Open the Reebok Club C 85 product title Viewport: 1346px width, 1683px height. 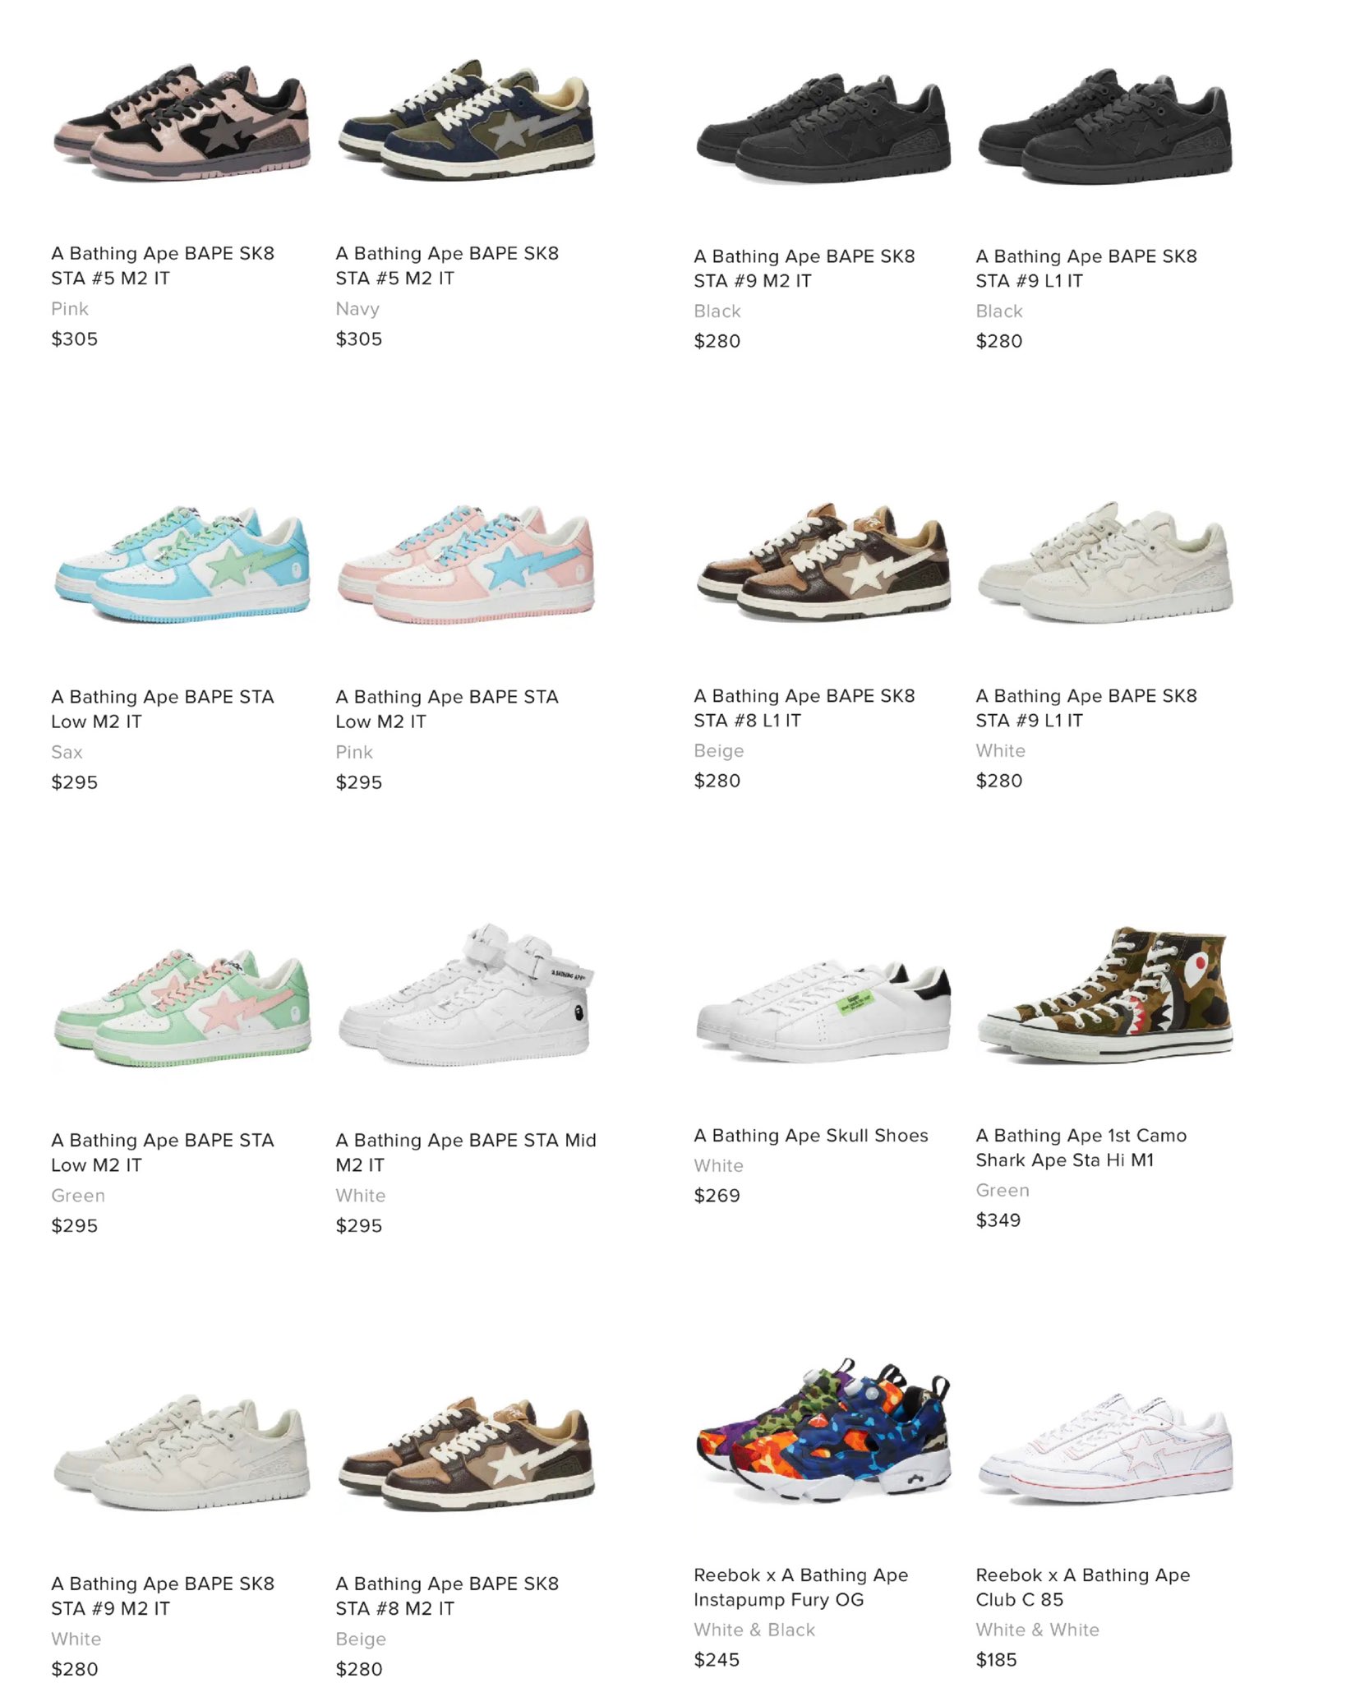click(x=1083, y=1587)
